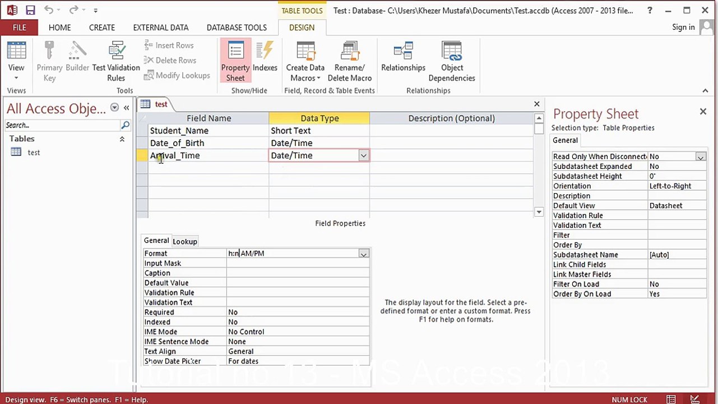Open Arrival_Time data type dropdown arrow
The height and width of the screenshot is (404, 718).
click(364, 155)
